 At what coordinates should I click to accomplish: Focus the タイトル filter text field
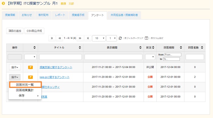pos(61,57)
